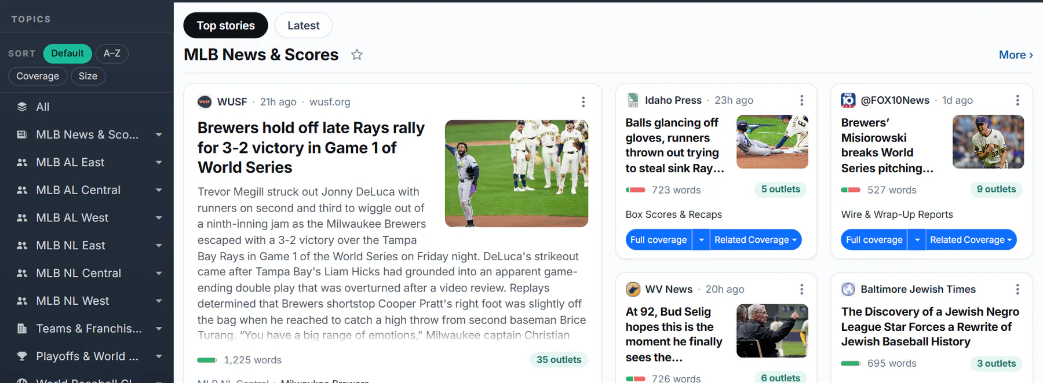Open Full coverage dropdown arrow on FOX10News card
This screenshot has height=383, width=1043.
point(917,240)
